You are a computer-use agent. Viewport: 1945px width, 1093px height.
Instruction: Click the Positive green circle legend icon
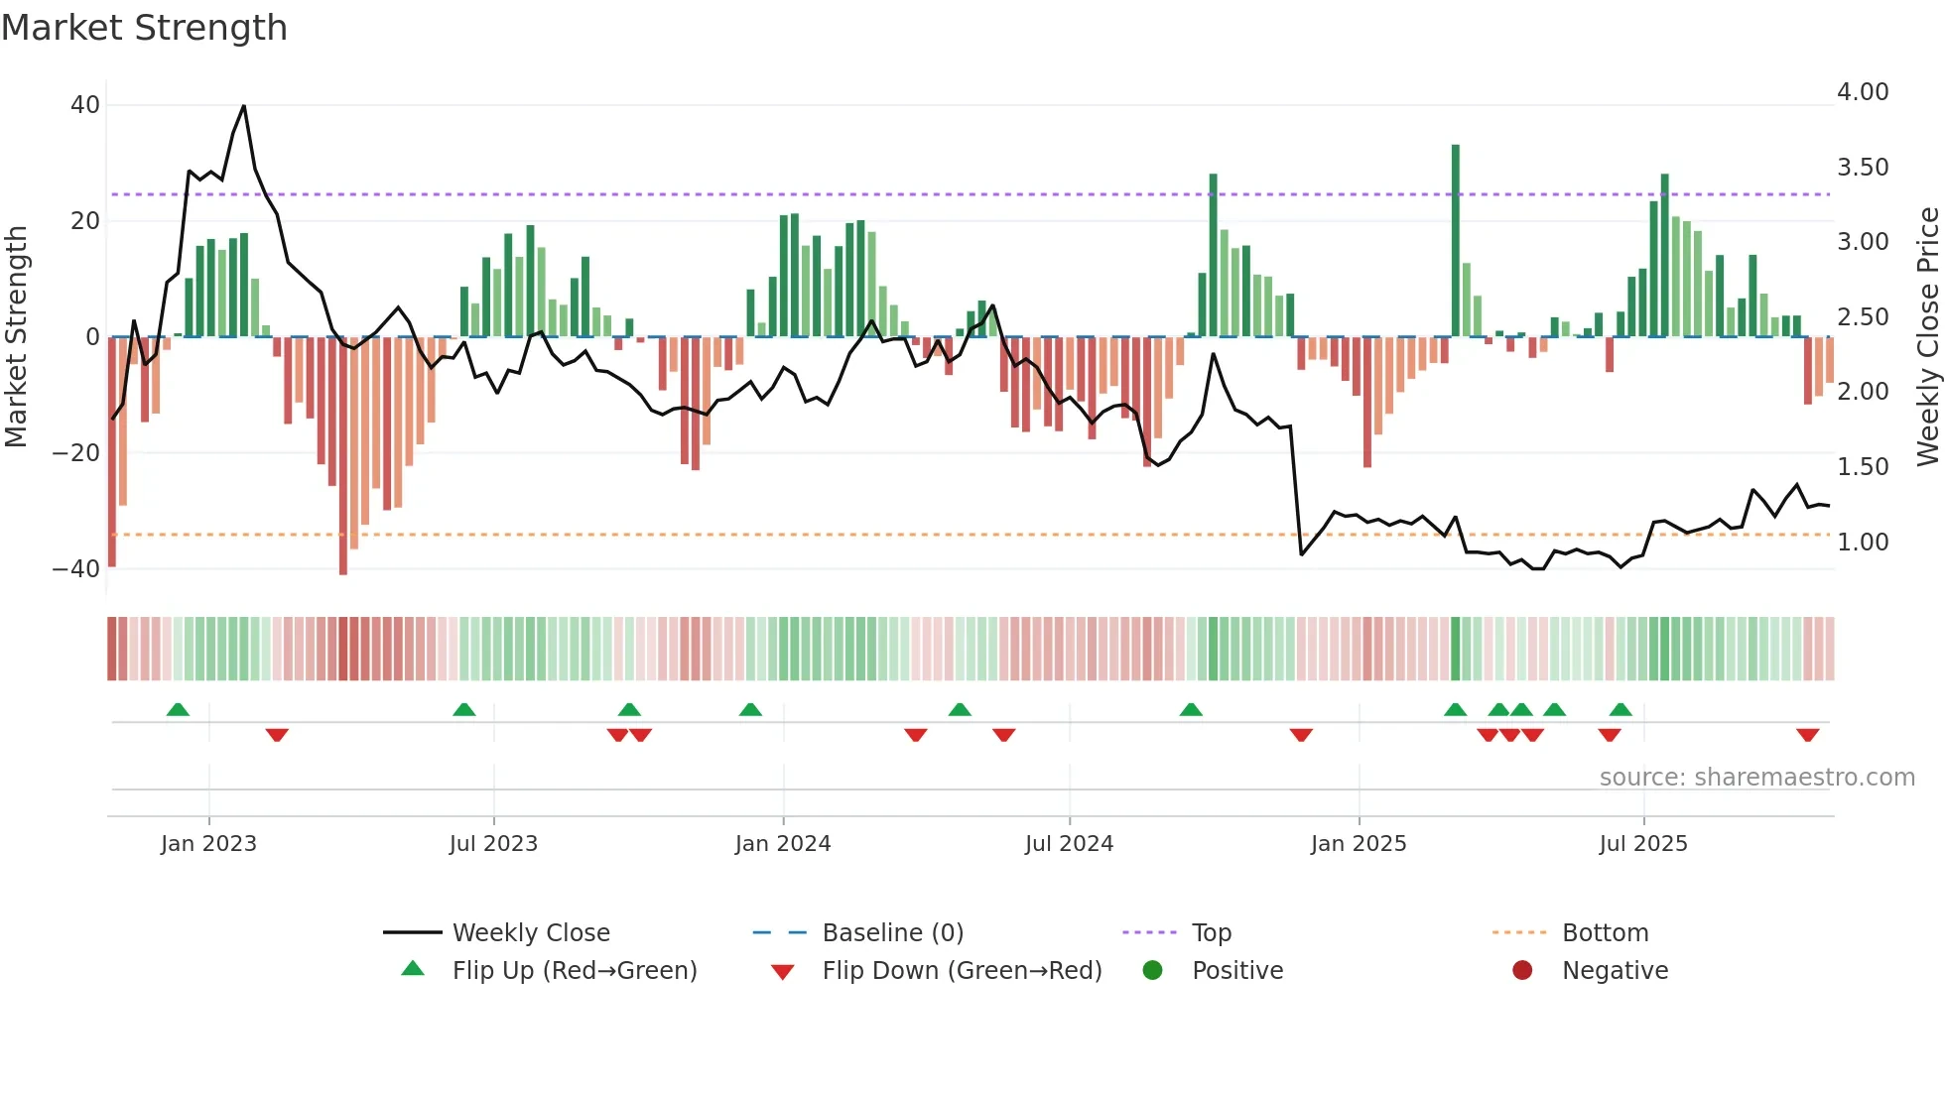pos(1152,970)
